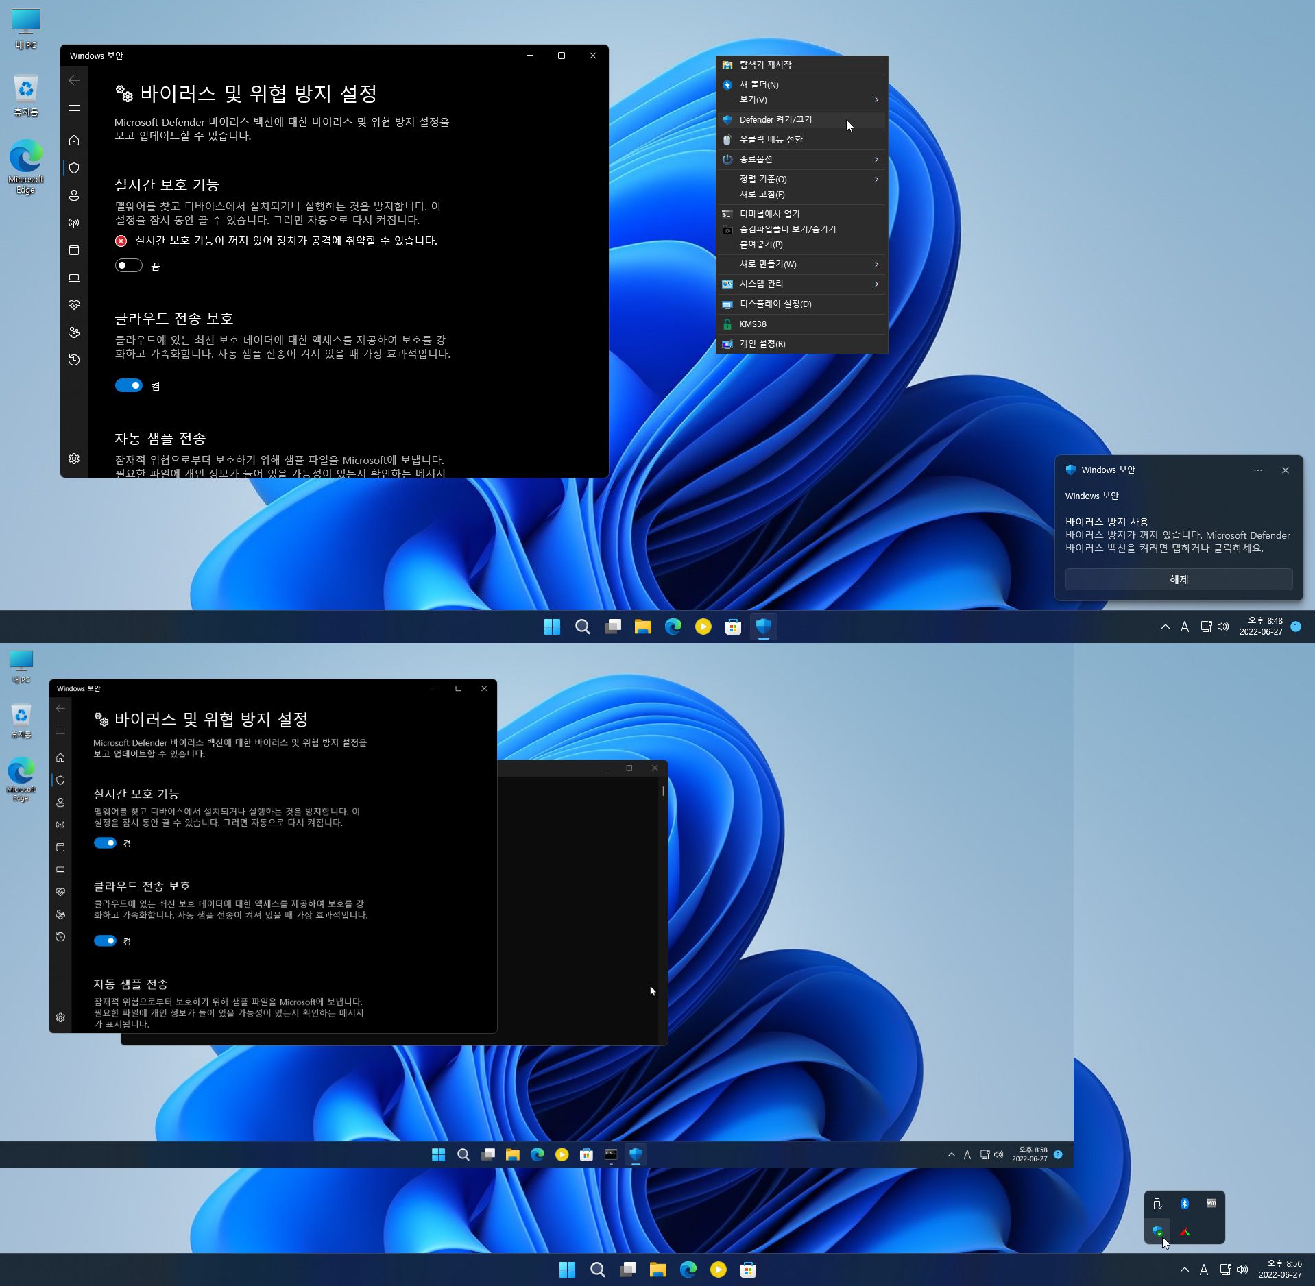The height and width of the screenshot is (1286, 1315).
Task: Choose 개인 설정(R) from context menu
Action: point(801,343)
